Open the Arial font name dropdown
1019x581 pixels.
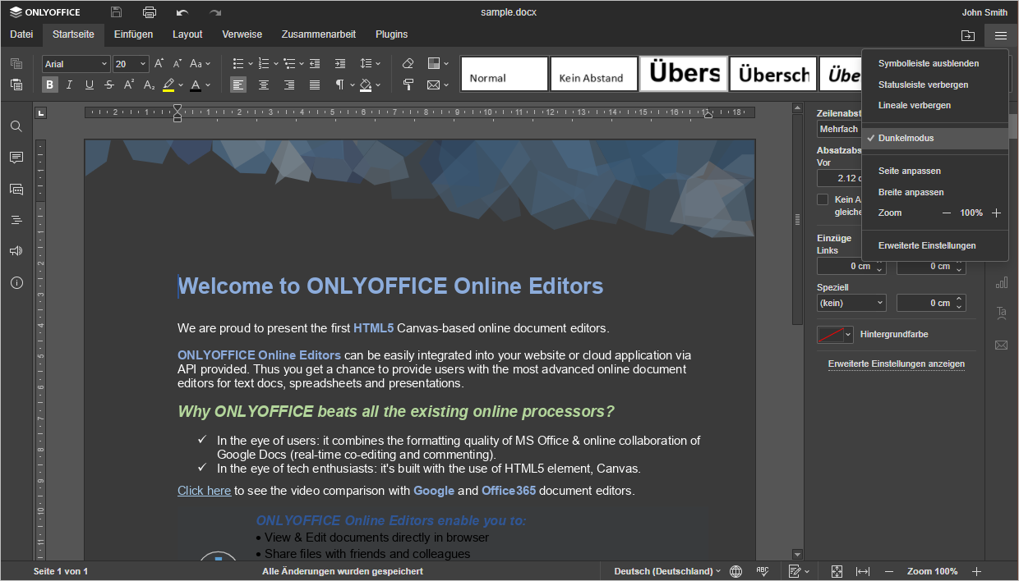point(104,63)
